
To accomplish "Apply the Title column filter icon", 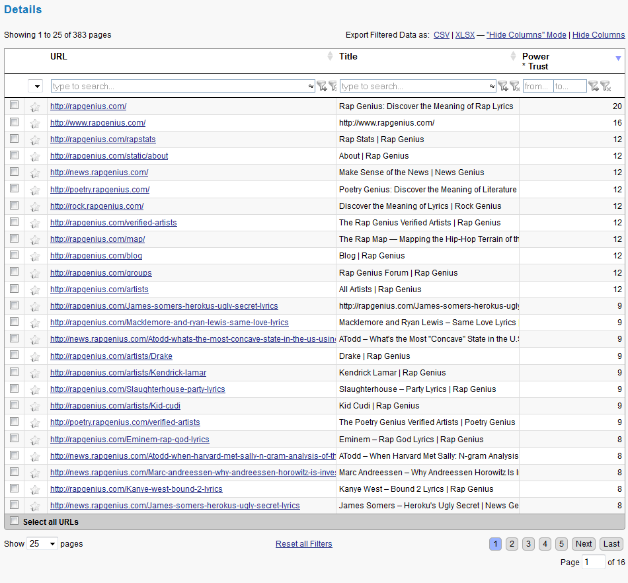I will (x=503, y=86).
